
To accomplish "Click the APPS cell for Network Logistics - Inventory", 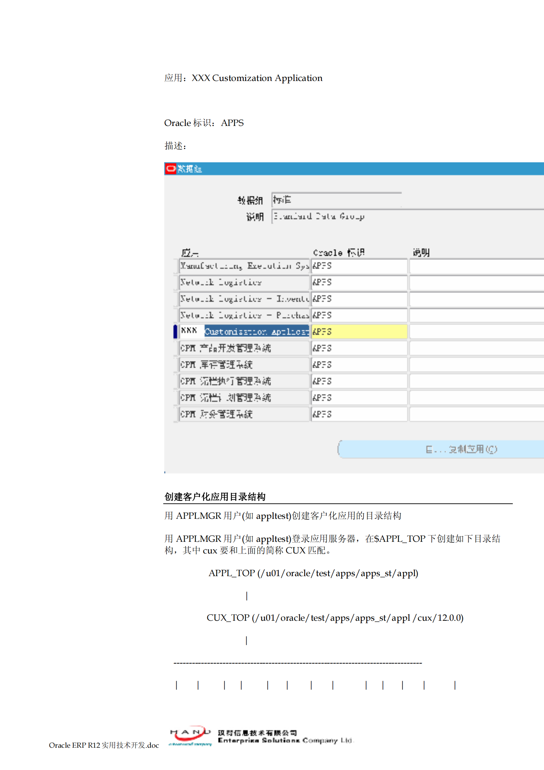I will (x=359, y=299).
